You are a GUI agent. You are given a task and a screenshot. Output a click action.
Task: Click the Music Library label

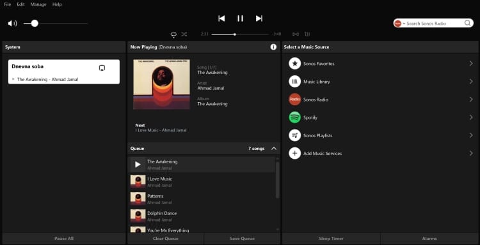tap(317, 82)
